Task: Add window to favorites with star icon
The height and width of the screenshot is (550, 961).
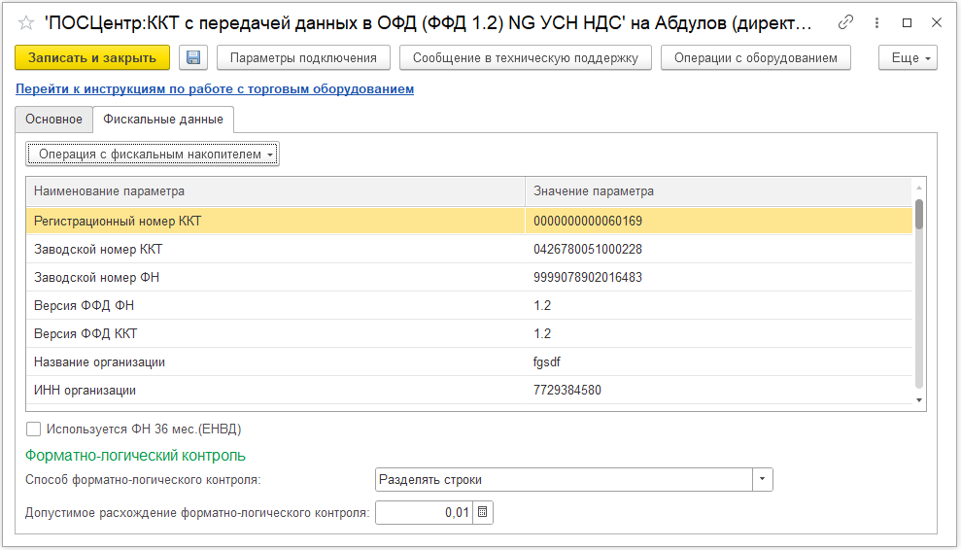Action: 26,22
